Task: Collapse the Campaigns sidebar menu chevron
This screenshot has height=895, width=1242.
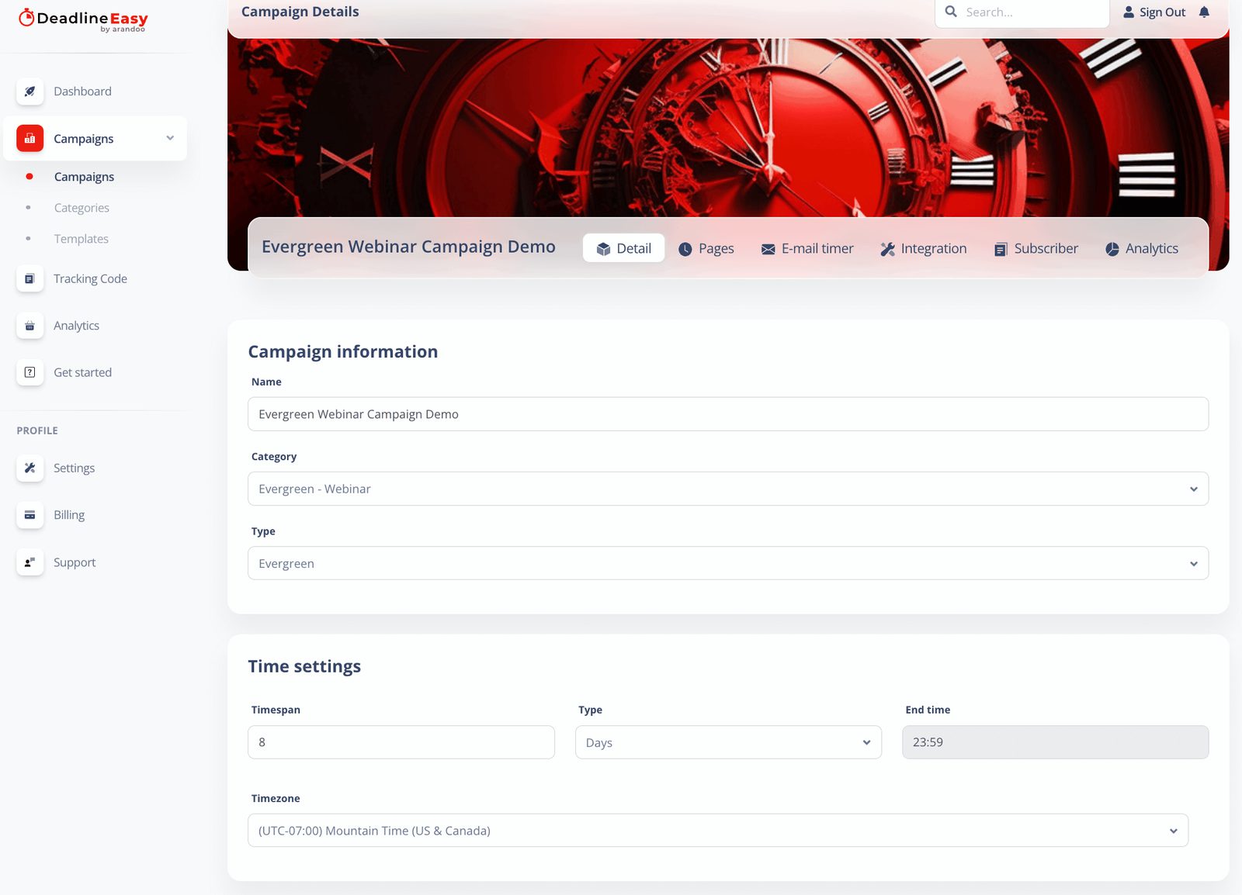Action: [x=170, y=138]
